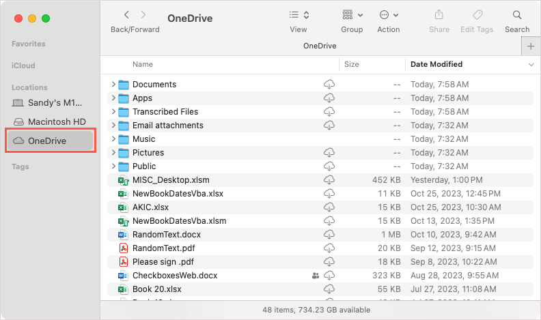541x320 pixels.
Task: Download Apps folder via cloud icon
Action: 329,98
